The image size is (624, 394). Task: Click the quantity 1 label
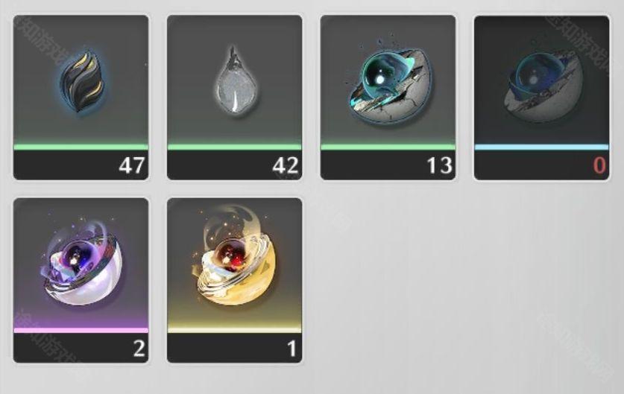point(292,349)
